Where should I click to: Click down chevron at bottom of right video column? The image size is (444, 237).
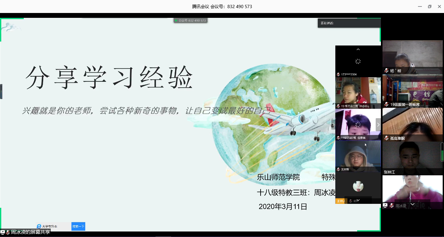(412, 204)
